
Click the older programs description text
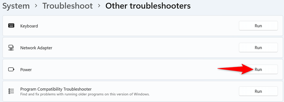coord(85,94)
